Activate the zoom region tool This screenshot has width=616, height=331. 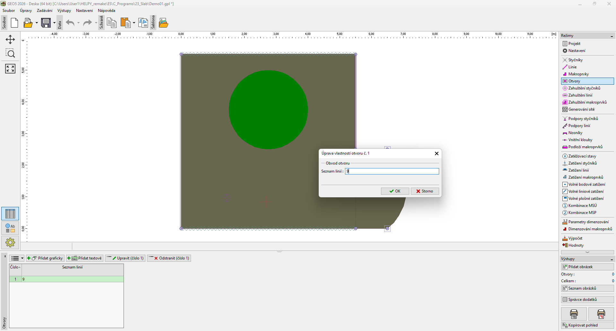[x=10, y=54]
